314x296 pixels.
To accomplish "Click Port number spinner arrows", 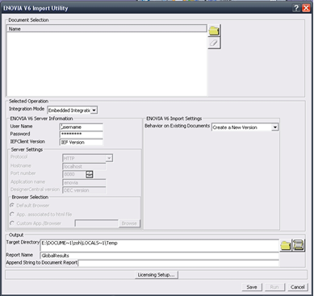I will tap(90, 174).
